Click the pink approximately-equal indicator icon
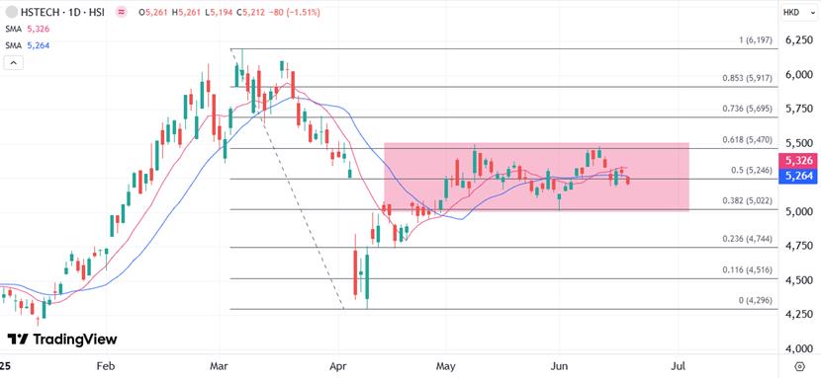This screenshot has height=378, width=821. coord(122,12)
